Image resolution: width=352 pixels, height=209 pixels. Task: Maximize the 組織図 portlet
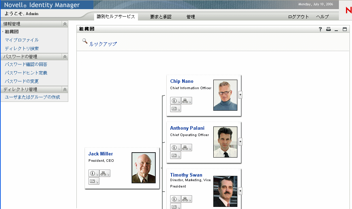click(345, 29)
